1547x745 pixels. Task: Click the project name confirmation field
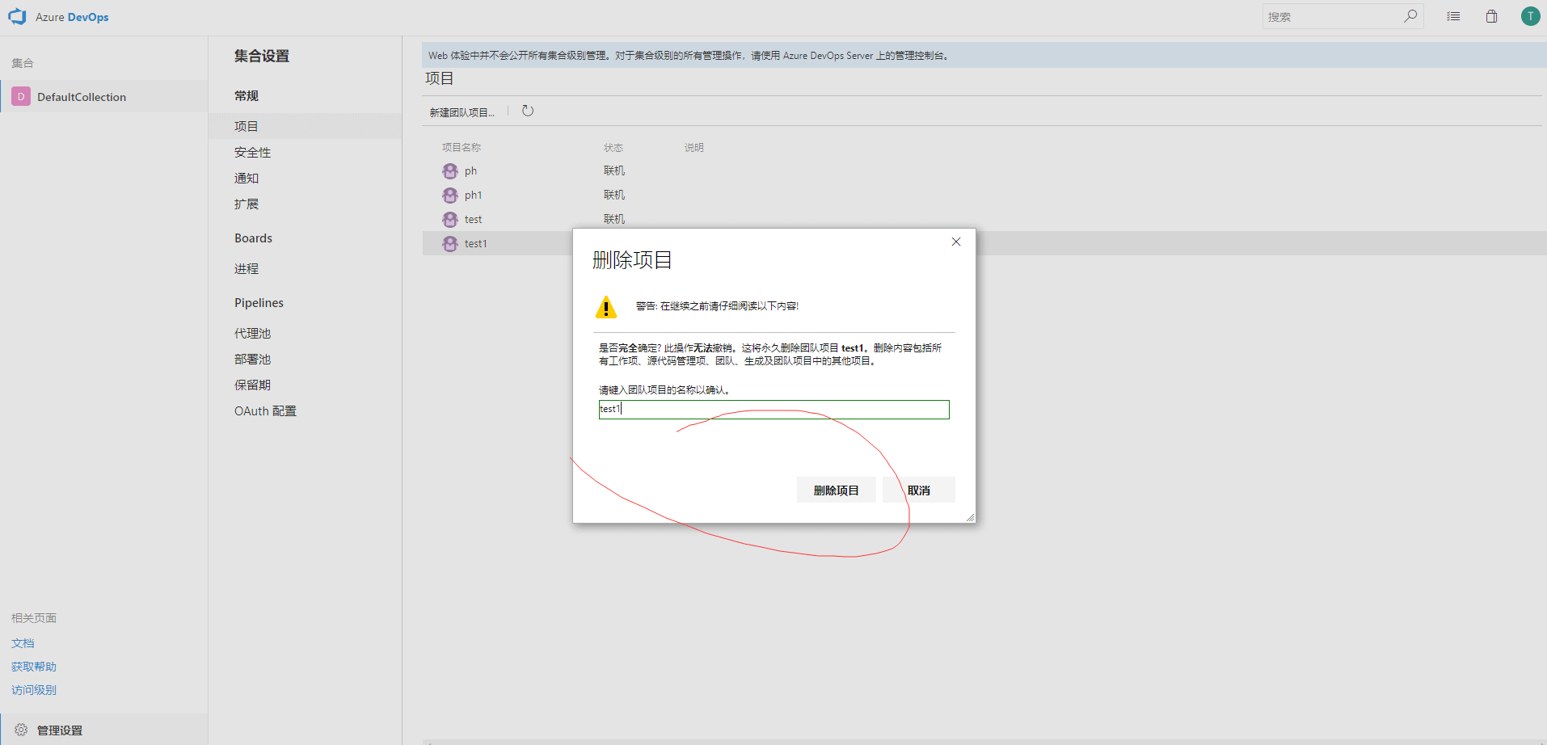pos(773,410)
